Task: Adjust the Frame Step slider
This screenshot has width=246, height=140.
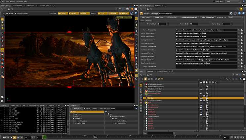Action: [x=238, y=24]
